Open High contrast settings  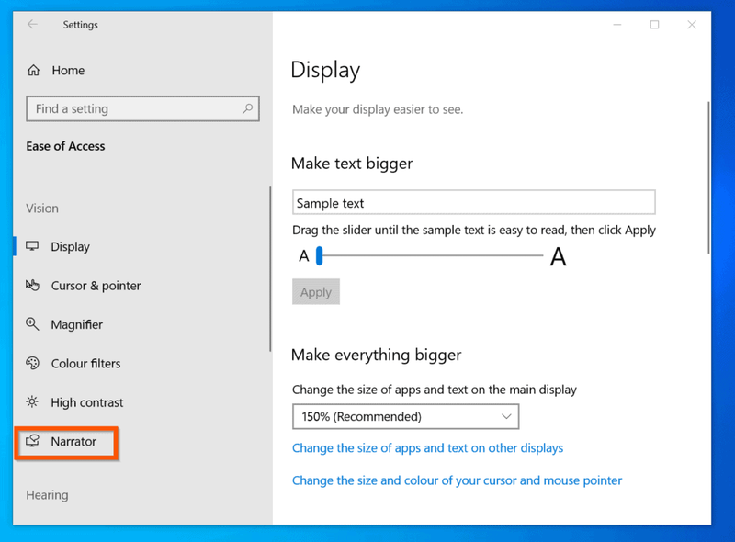tap(87, 402)
